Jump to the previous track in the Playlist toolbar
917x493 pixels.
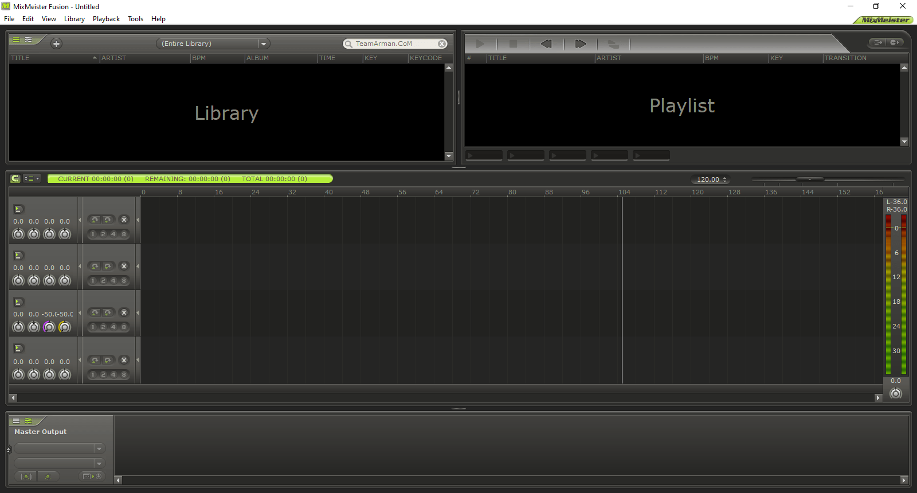click(x=546, y=44)
